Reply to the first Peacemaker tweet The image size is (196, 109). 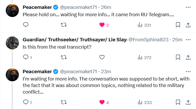click(26, 25)
